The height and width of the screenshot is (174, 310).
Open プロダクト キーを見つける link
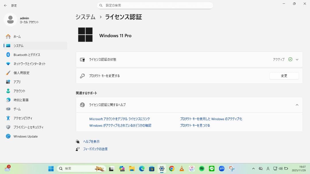coord(195,126)
